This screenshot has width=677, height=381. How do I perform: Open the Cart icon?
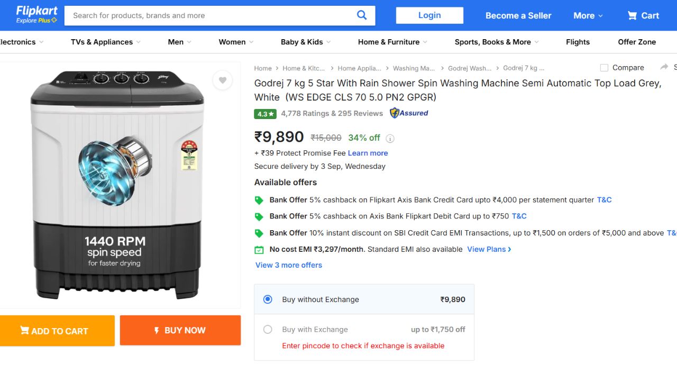[x=632, y=15]
